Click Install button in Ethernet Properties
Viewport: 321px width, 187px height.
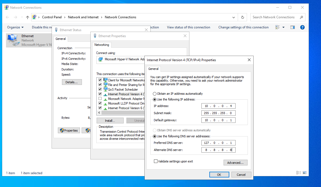click(x=110, y=121)
